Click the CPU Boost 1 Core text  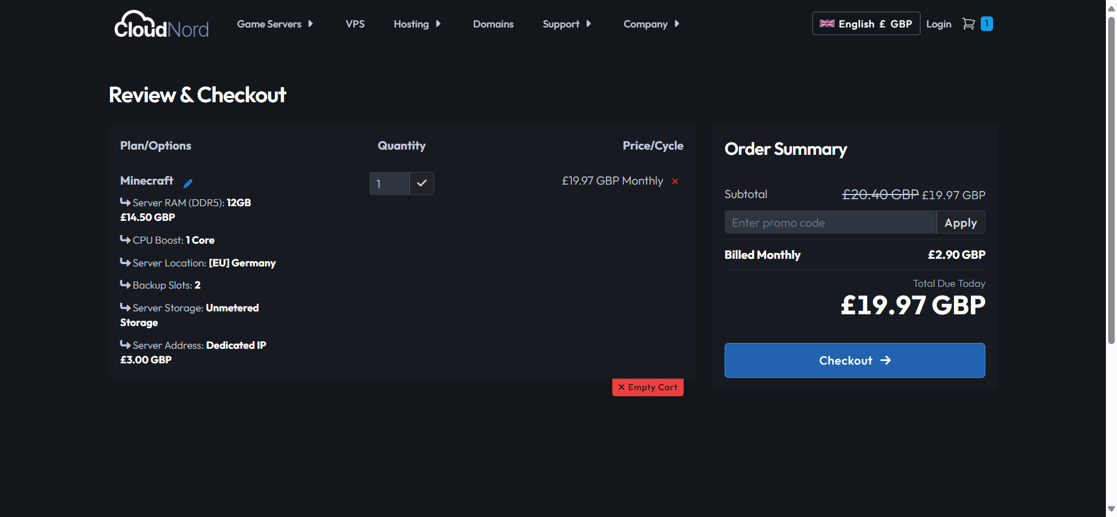[167, 240]
